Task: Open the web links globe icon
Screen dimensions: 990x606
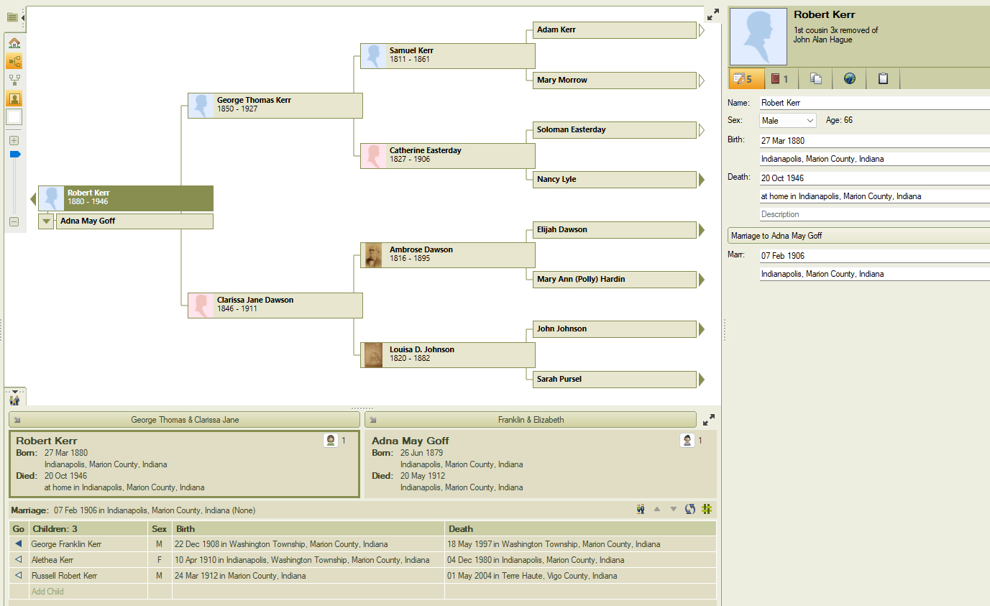Action: coord(849,79)
